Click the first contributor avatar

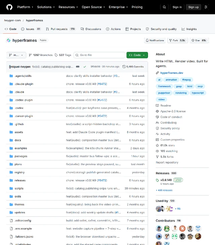[x=159, y=228]
